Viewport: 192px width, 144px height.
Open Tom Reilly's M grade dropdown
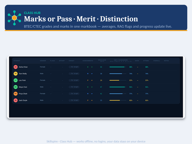click(x=90, y=74)
